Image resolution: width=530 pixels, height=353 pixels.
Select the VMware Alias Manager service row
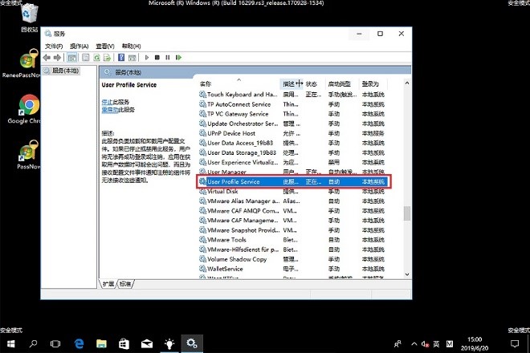coord(292,201)
